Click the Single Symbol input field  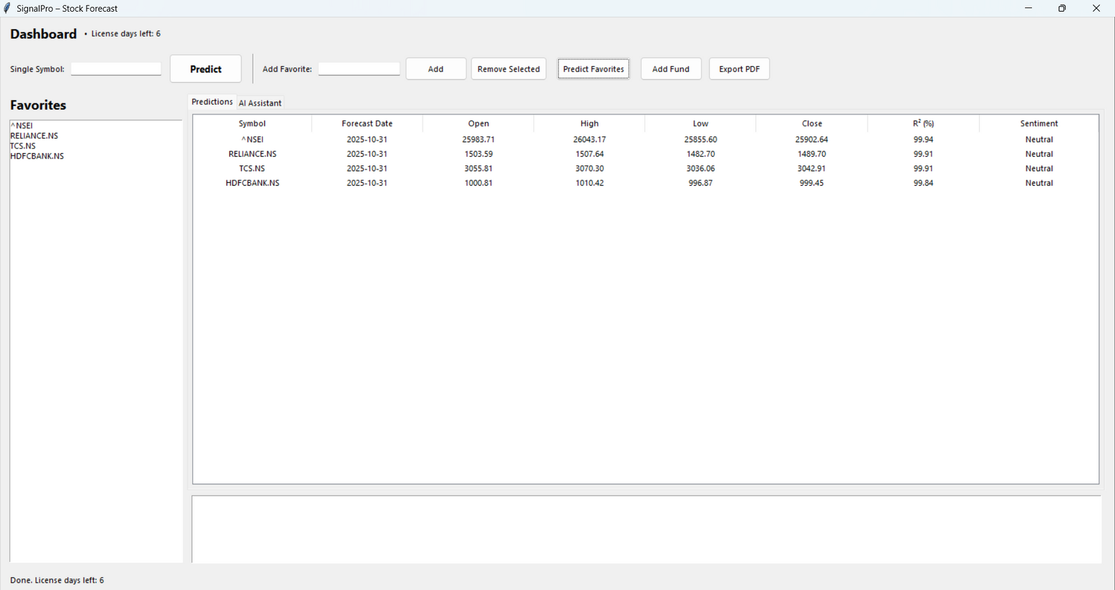(x=116, y=69)
